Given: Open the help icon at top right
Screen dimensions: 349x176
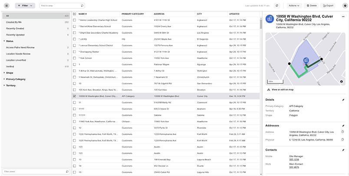Looking at the screenshot, I should (x=345, y=6).
